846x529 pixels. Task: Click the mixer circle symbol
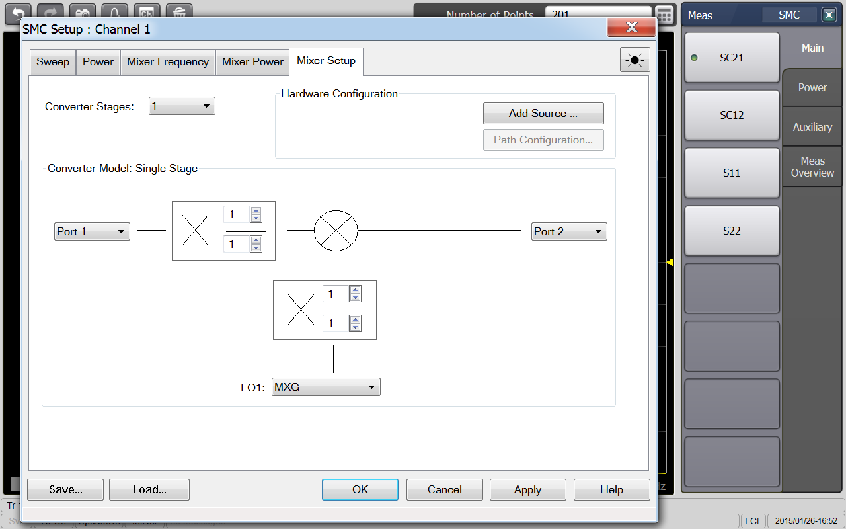pyautogui.click(x=336, y=231)
